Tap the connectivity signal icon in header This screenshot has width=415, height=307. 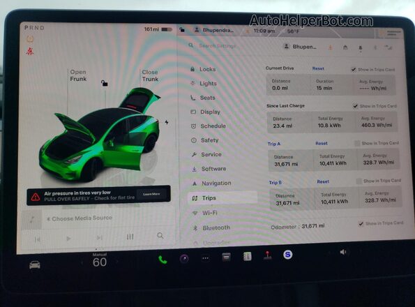[x=388, y=48]
